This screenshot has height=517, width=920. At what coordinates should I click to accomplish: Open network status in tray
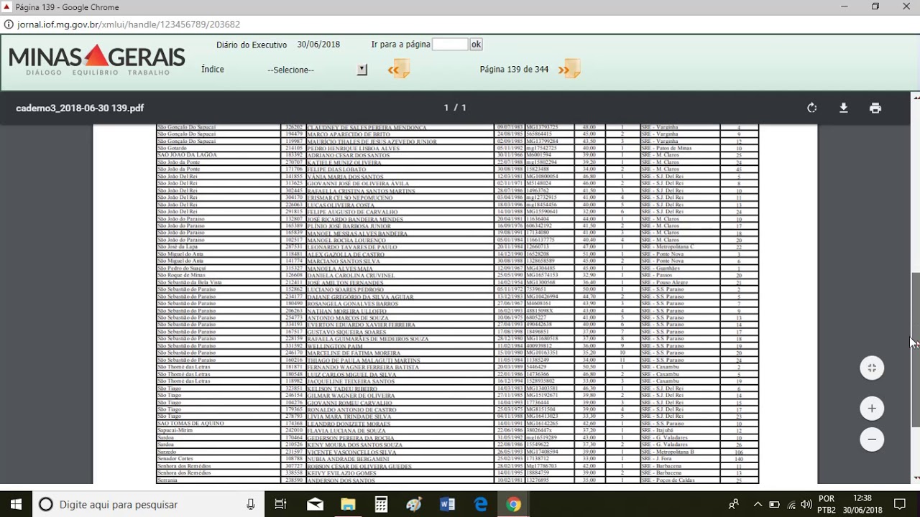[791, 505]
